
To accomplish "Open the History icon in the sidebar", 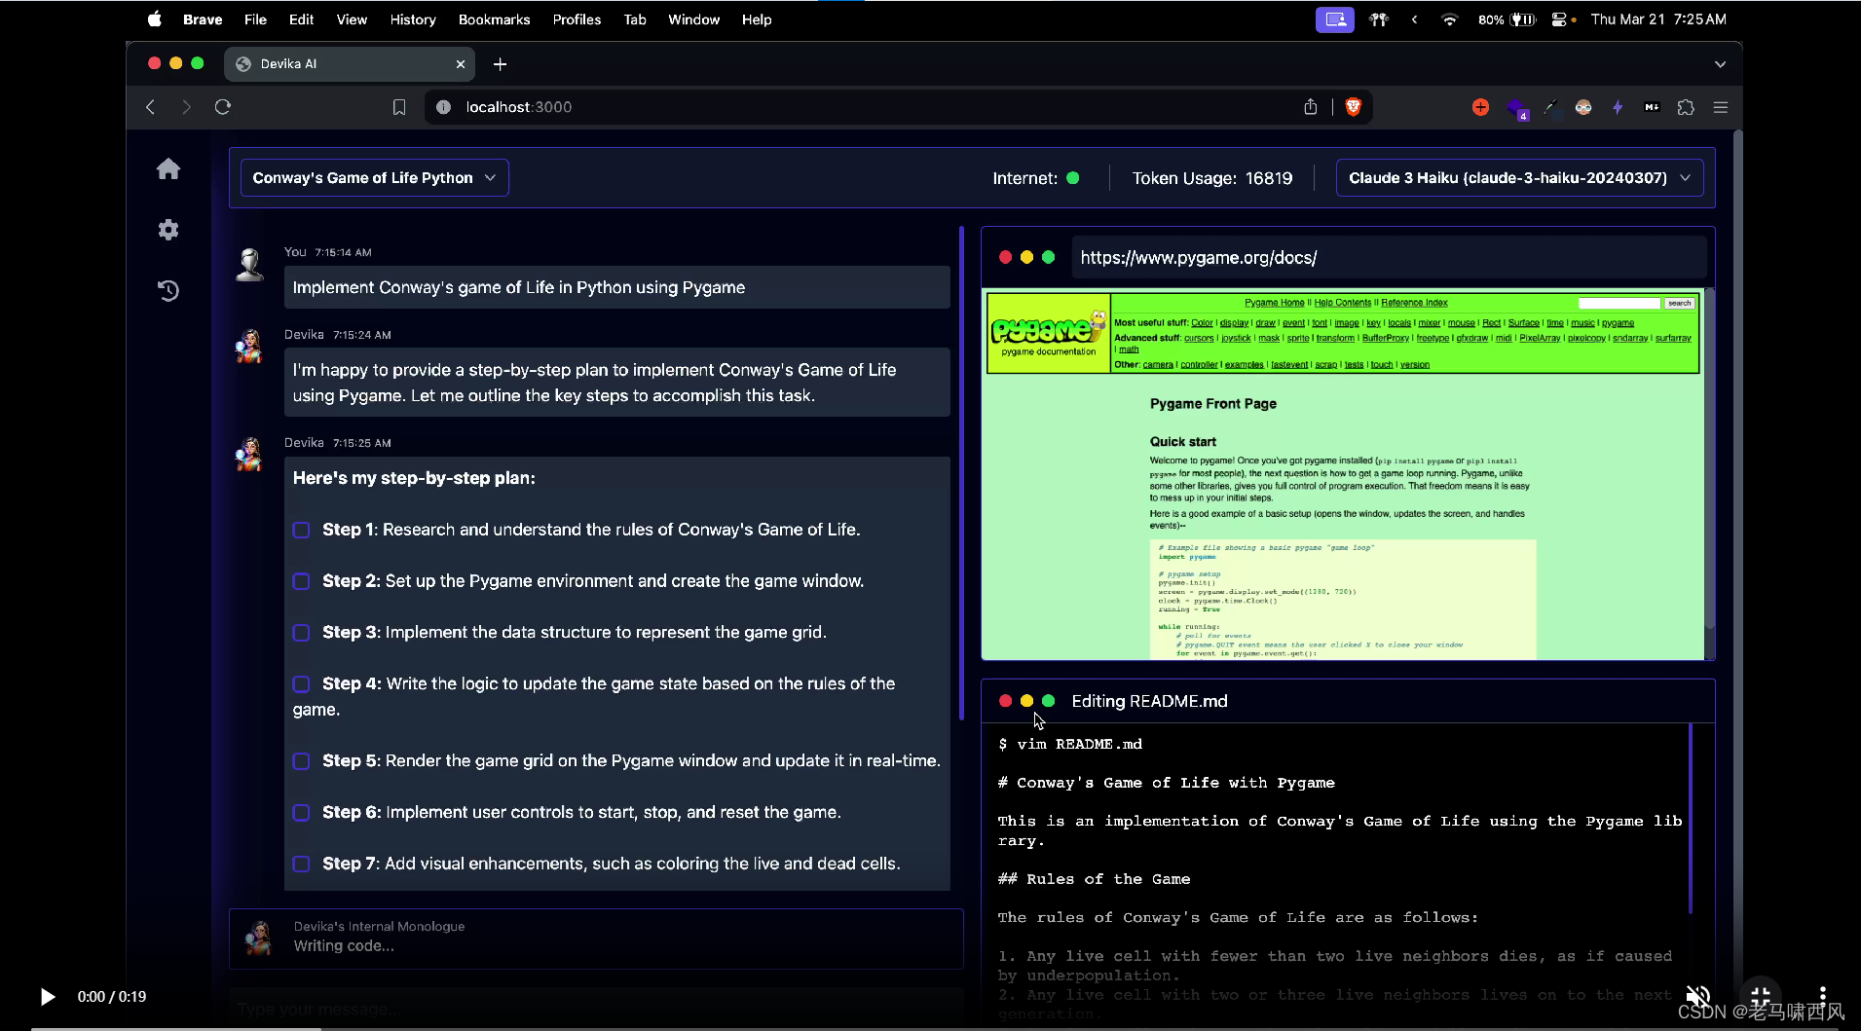I will (x=168, y=290).
